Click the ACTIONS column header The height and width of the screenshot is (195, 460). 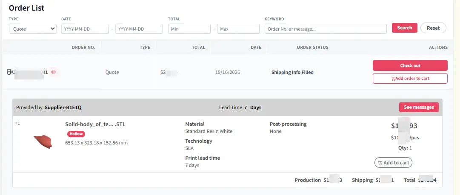coord(438,48)
